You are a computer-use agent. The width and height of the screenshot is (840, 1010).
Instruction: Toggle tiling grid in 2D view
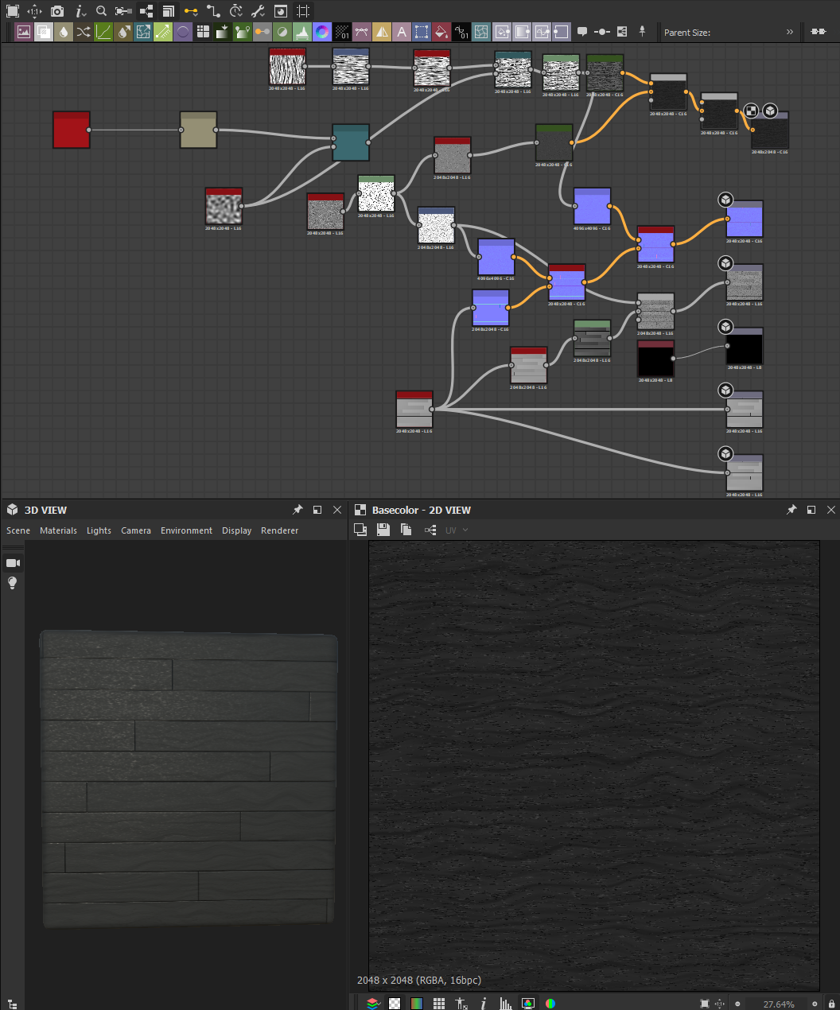439,1004
